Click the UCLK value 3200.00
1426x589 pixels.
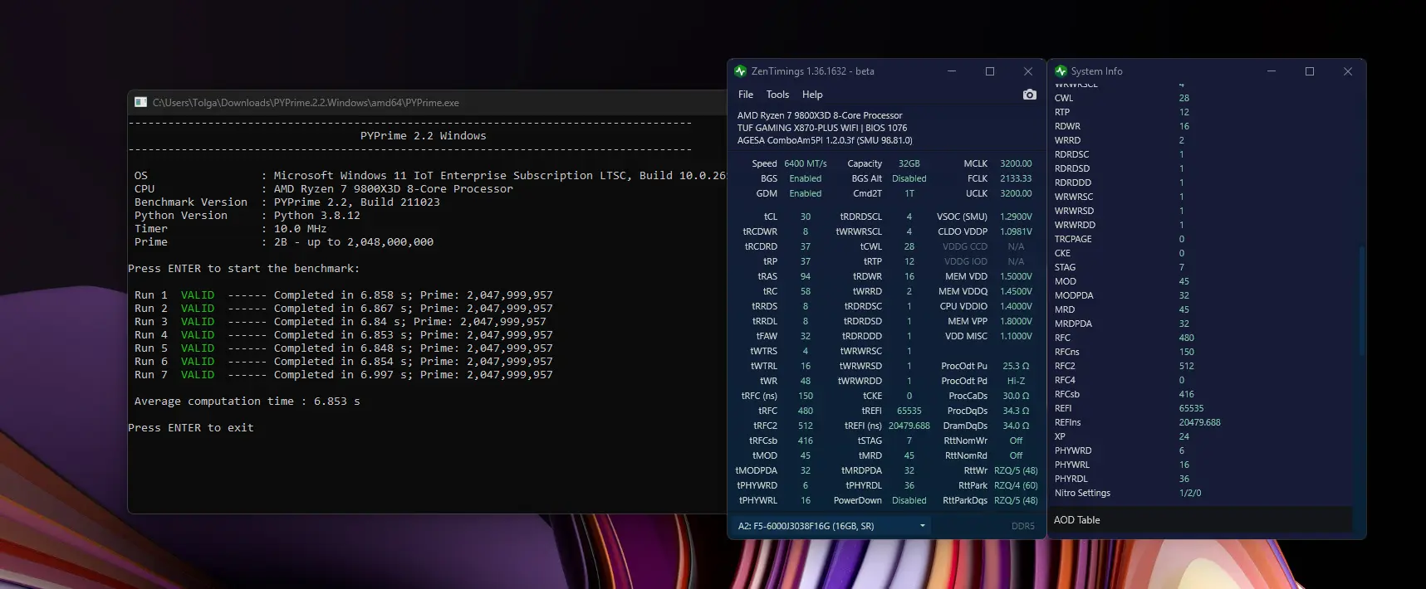(x=1016, y=193)
